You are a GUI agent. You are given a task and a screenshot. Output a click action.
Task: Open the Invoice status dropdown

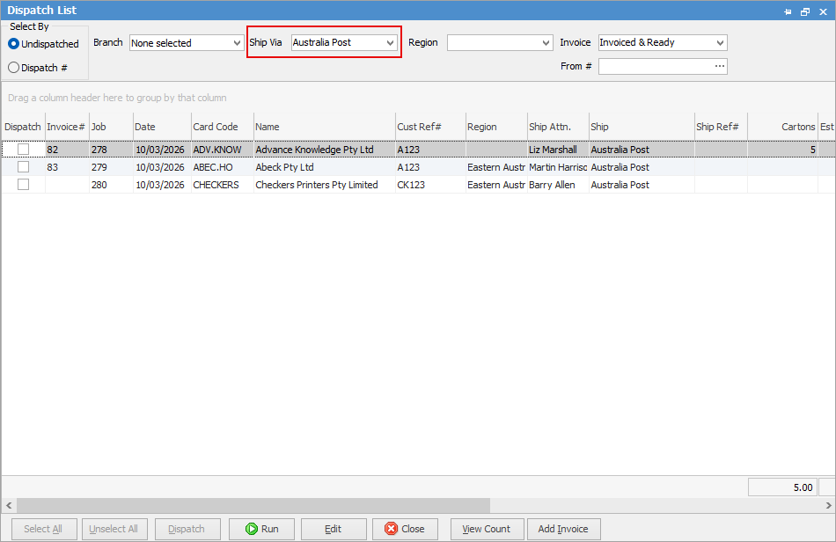pos(720,42)
